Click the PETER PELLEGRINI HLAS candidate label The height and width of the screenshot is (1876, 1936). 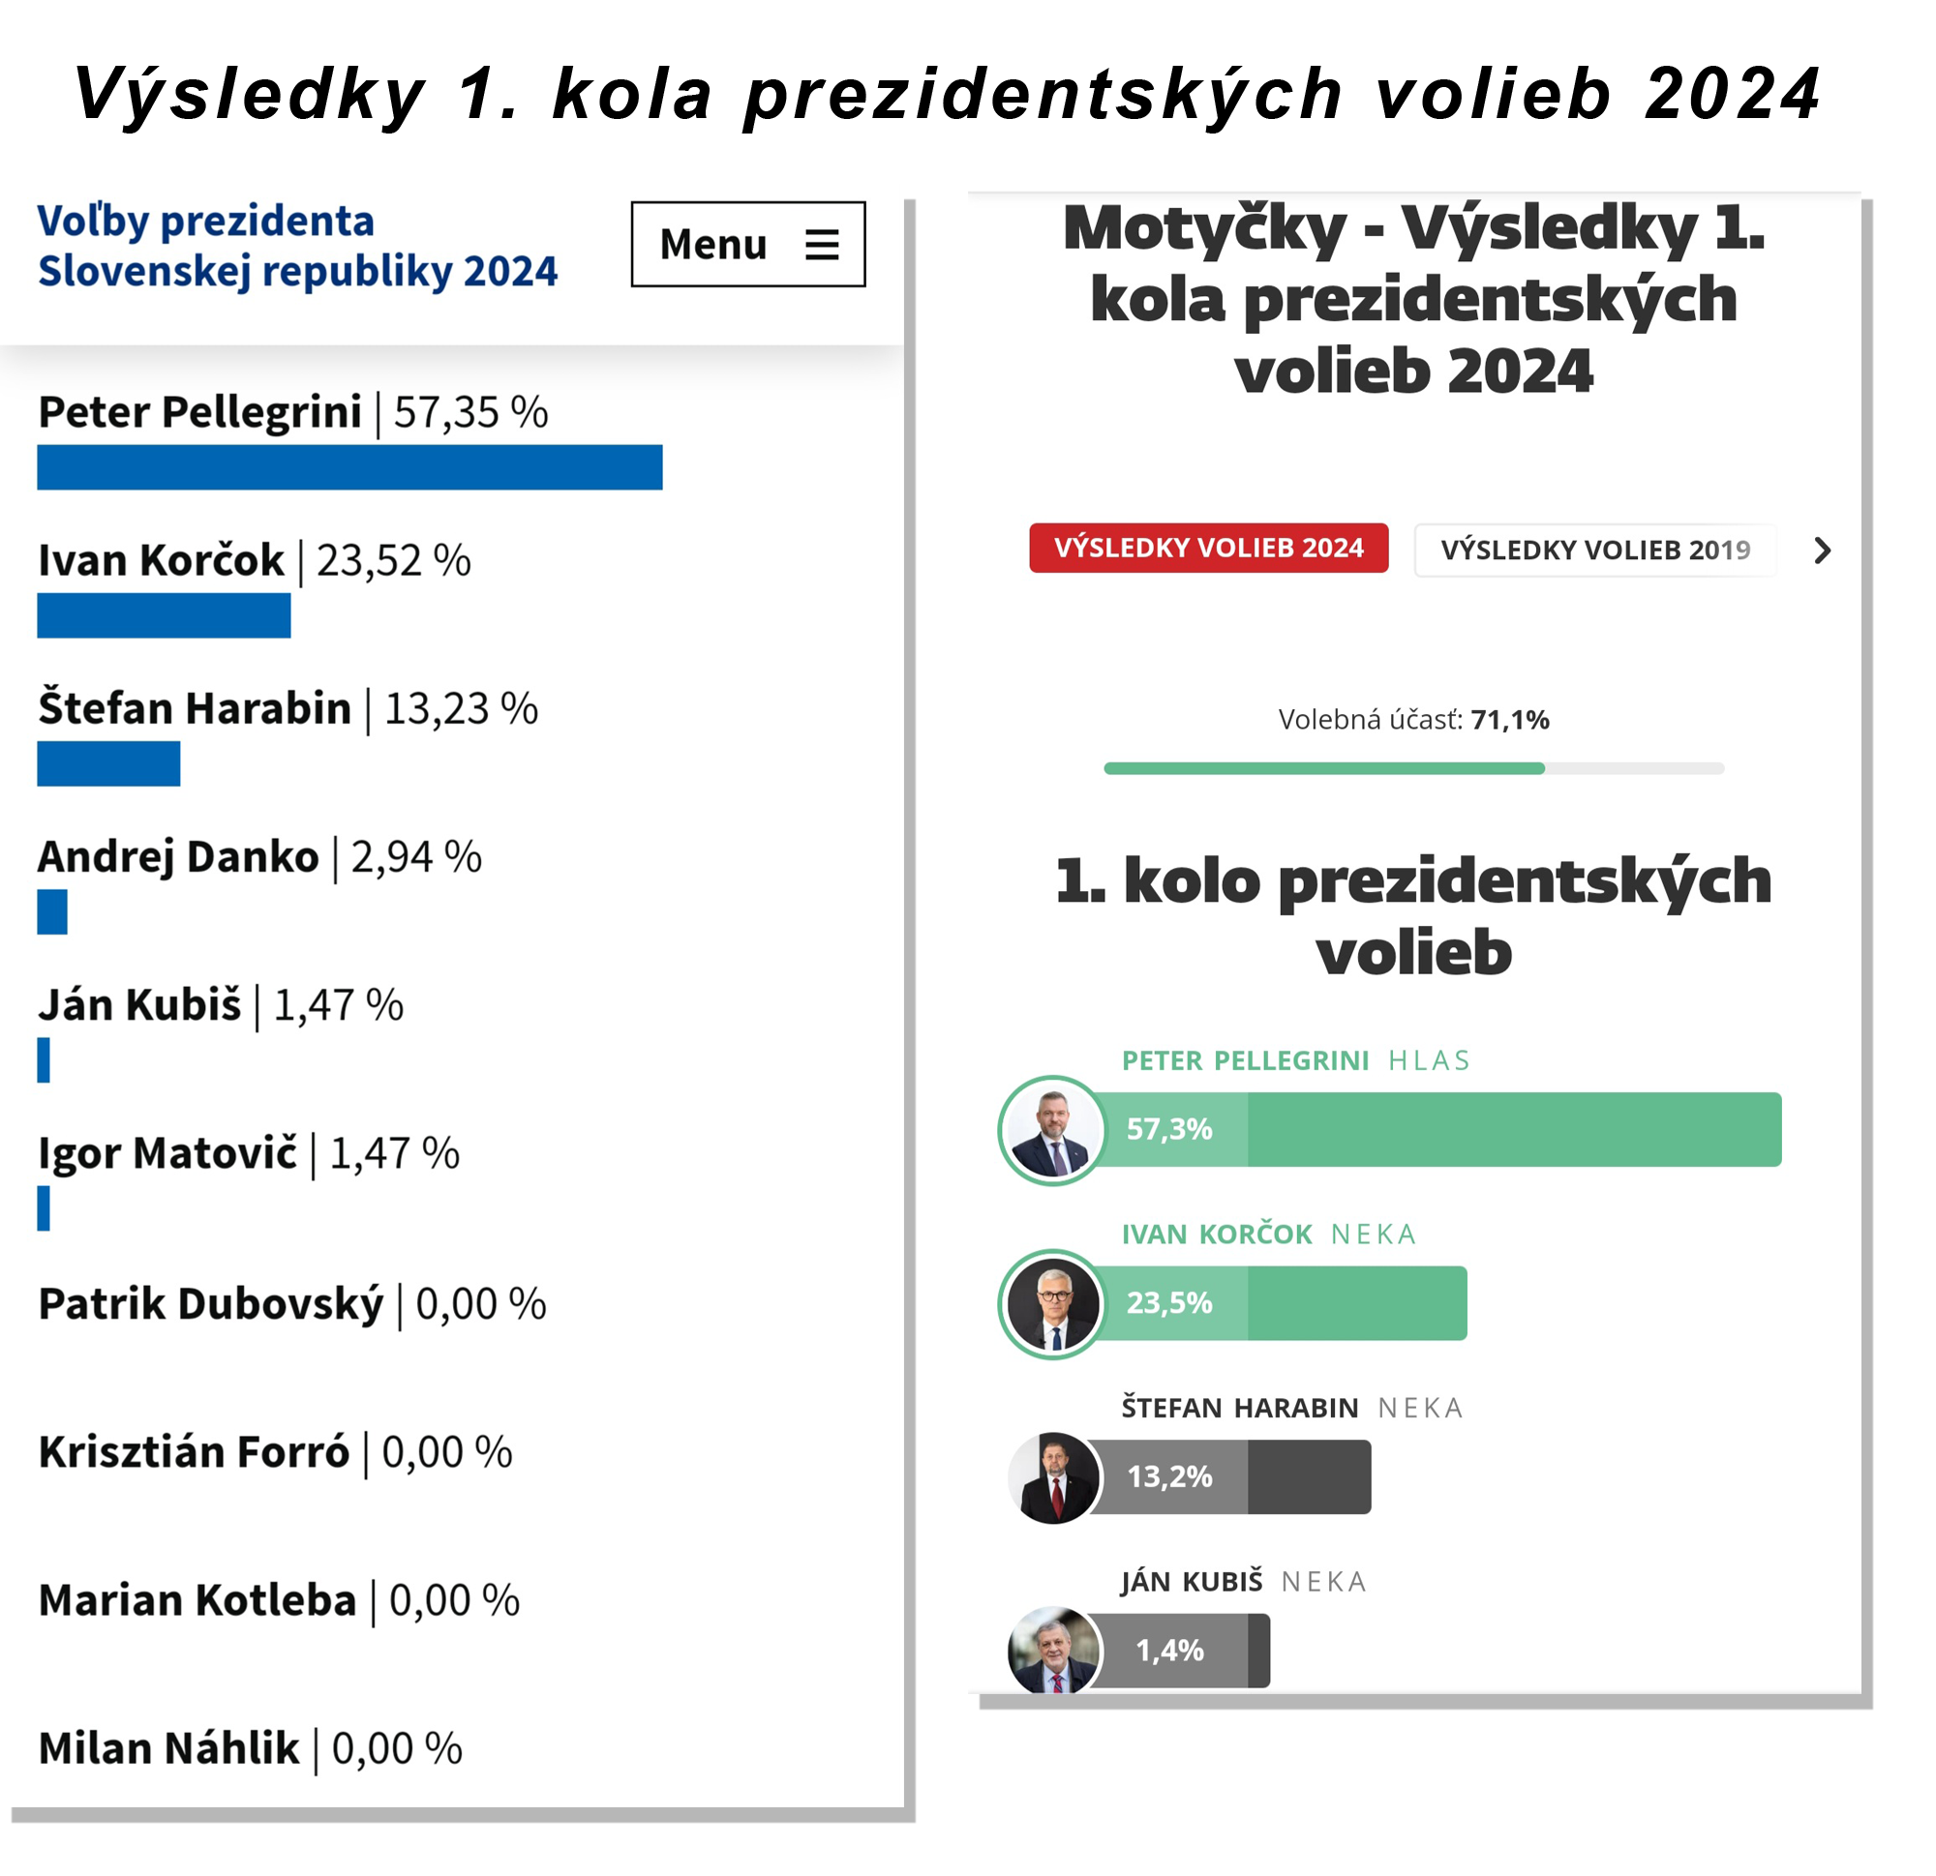(x=1295, y=1060)
